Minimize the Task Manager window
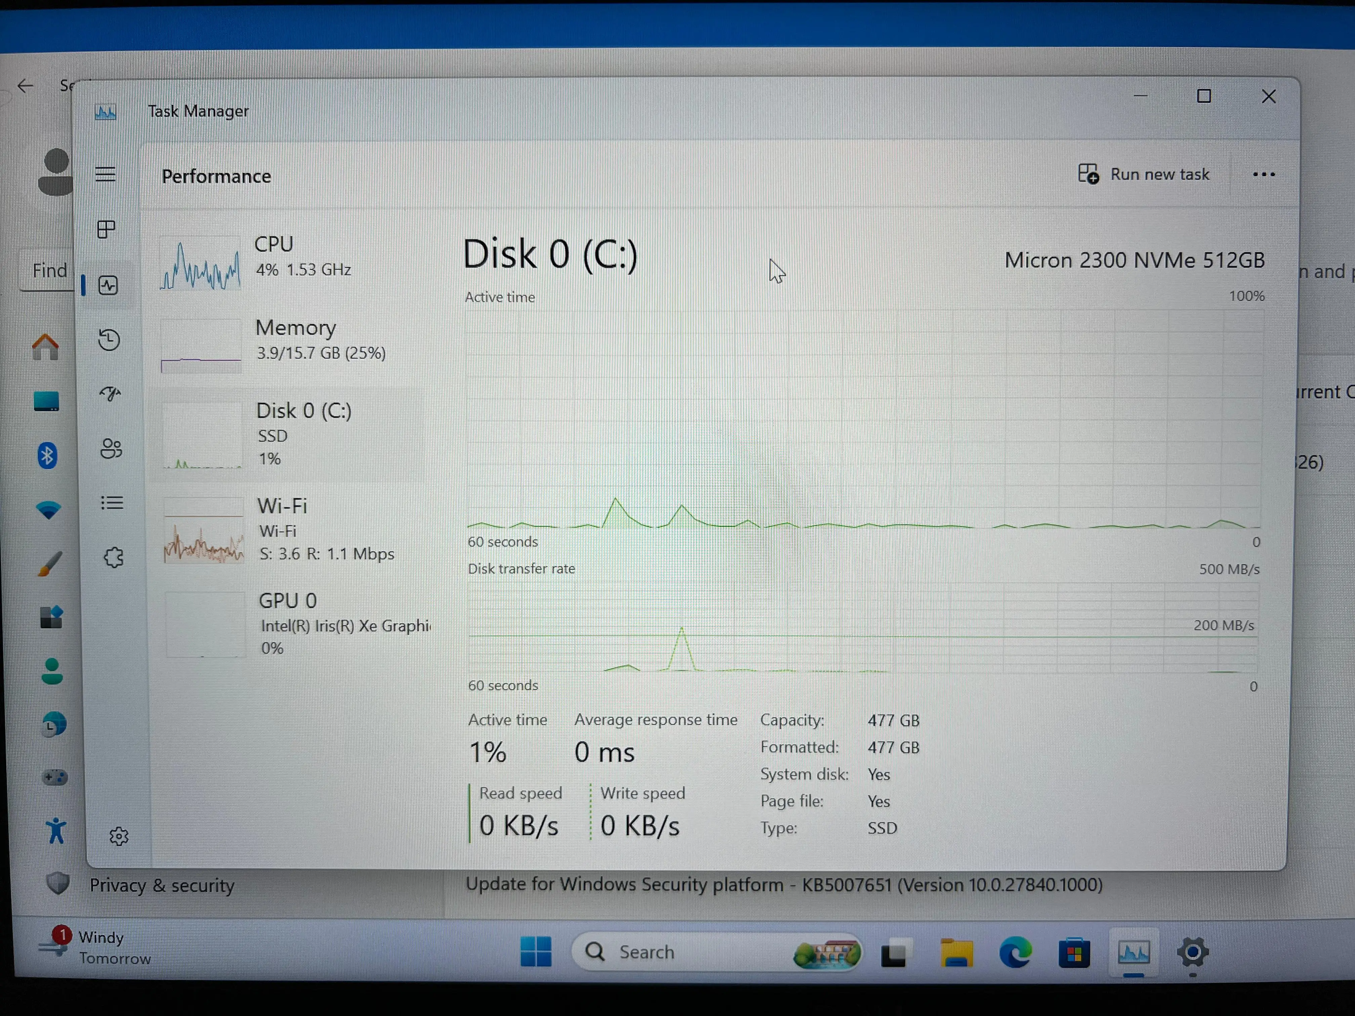This screenshot has height=1016, width=1355. (x=1140, y=96)
